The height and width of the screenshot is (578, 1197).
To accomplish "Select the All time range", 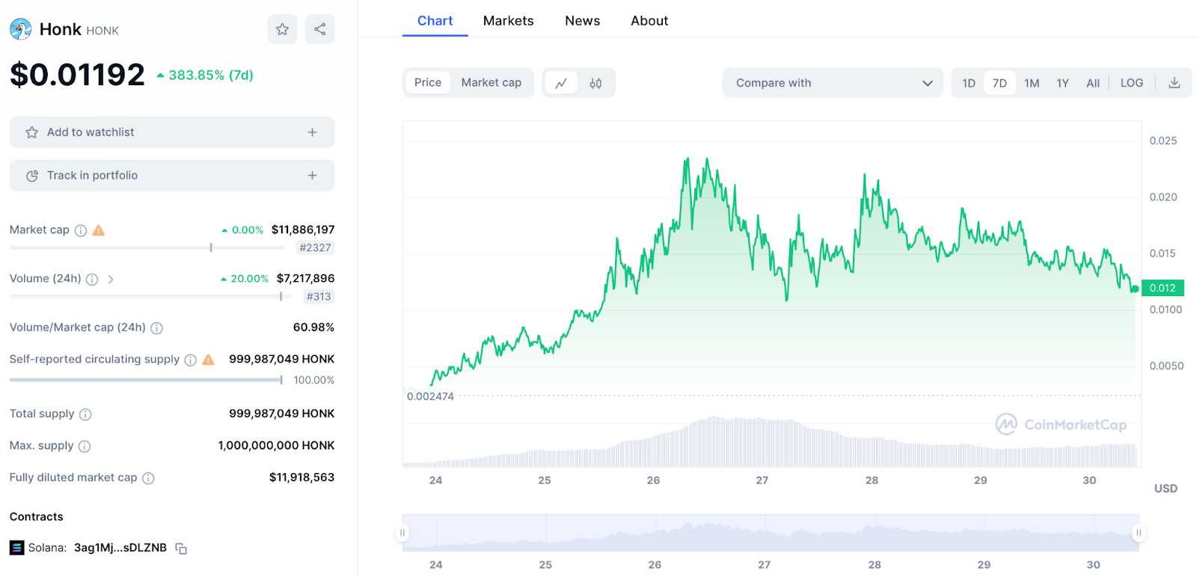I will point(1093,83).
